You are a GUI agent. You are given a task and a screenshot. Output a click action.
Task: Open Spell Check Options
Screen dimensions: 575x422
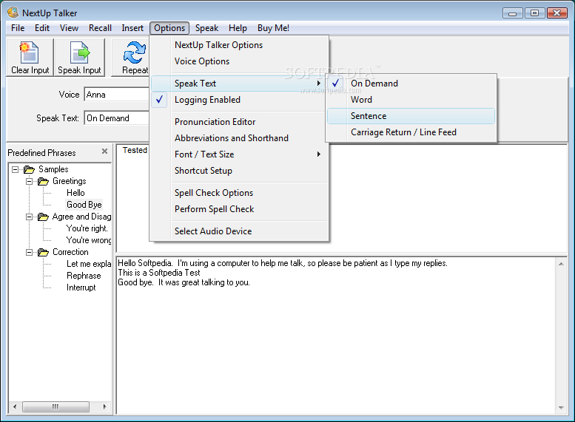point(240,193)
